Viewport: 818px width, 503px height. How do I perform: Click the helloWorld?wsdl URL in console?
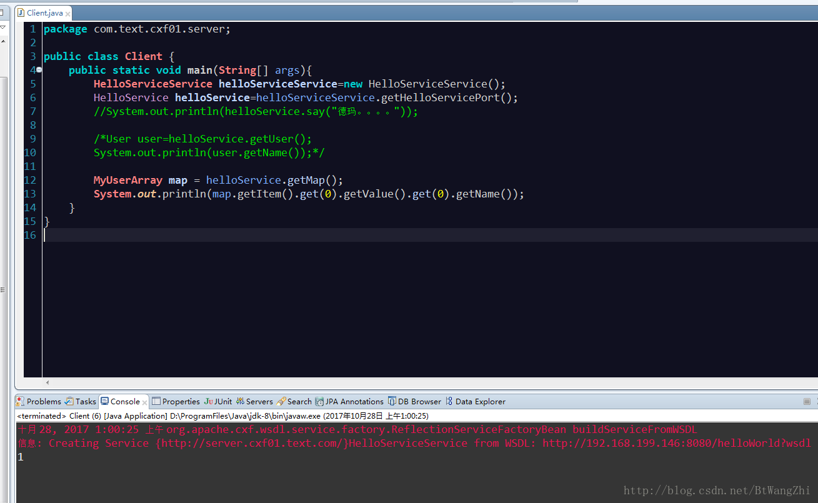(677, 443)
